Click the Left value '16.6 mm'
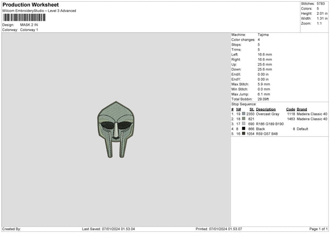 pyautogui.click(x=265, y=54)
